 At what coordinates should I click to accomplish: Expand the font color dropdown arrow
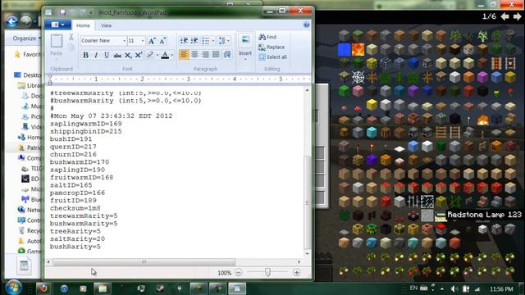[172, 55]
